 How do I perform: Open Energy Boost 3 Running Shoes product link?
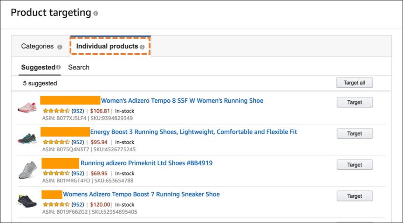193,132
